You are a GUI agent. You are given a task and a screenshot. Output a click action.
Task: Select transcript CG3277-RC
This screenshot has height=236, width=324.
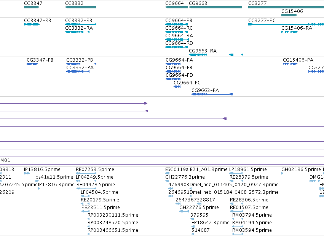tap(286, 24)
